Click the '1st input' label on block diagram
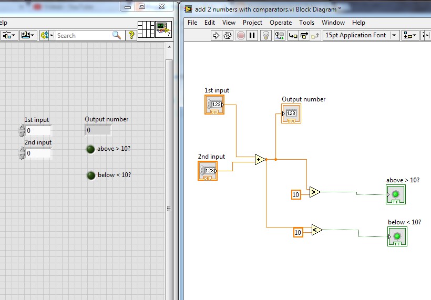The width and height of the screenshot is (431, 300). coord(217,90)
